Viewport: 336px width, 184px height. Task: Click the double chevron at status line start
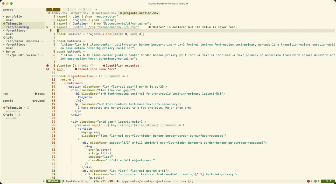[44, 181]
